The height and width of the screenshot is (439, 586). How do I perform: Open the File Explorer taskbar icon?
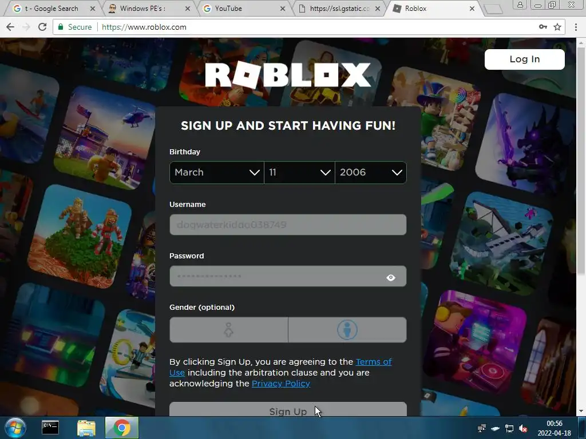point(86,428)
